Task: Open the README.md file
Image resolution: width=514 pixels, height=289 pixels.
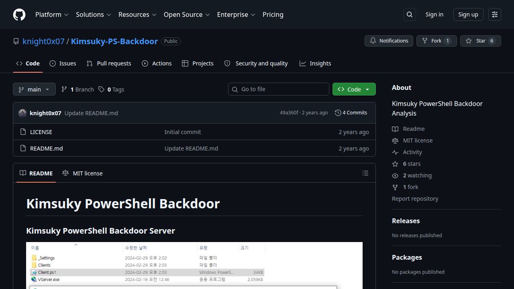Action: pos(47,149)
